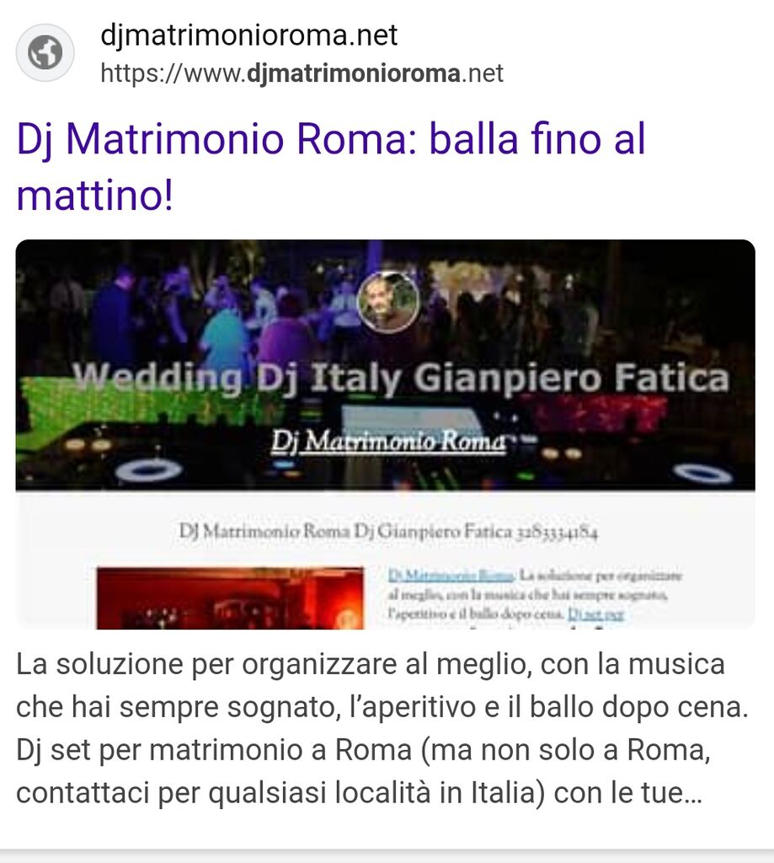The width and height of the screenshot is (774, 863).
Task: Click blue 'Dj Matrimonio Roma' link in preview
Action: click(451, 576)
